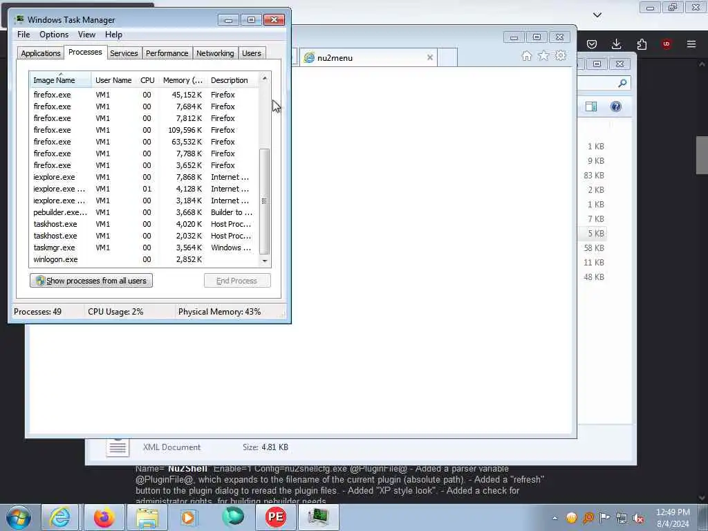
Task: Sort processes by Memory column header
Action: coord(183,80)
